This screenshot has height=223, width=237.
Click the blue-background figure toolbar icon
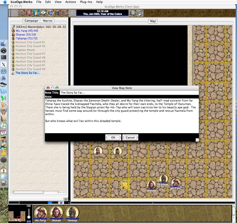36,13
